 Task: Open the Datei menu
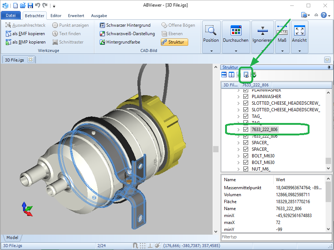click(11, 15)
